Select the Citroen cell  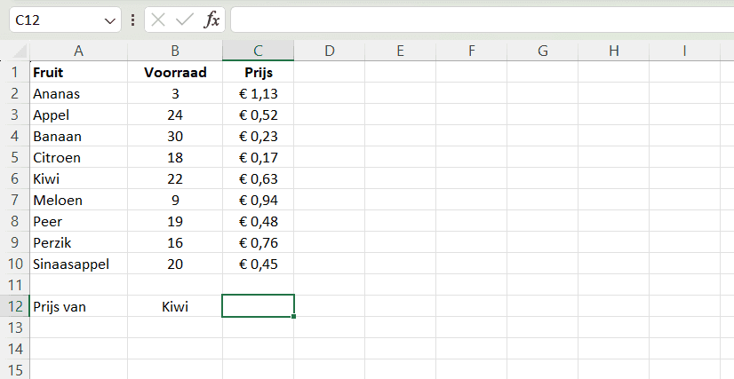[x=78, y=157]
